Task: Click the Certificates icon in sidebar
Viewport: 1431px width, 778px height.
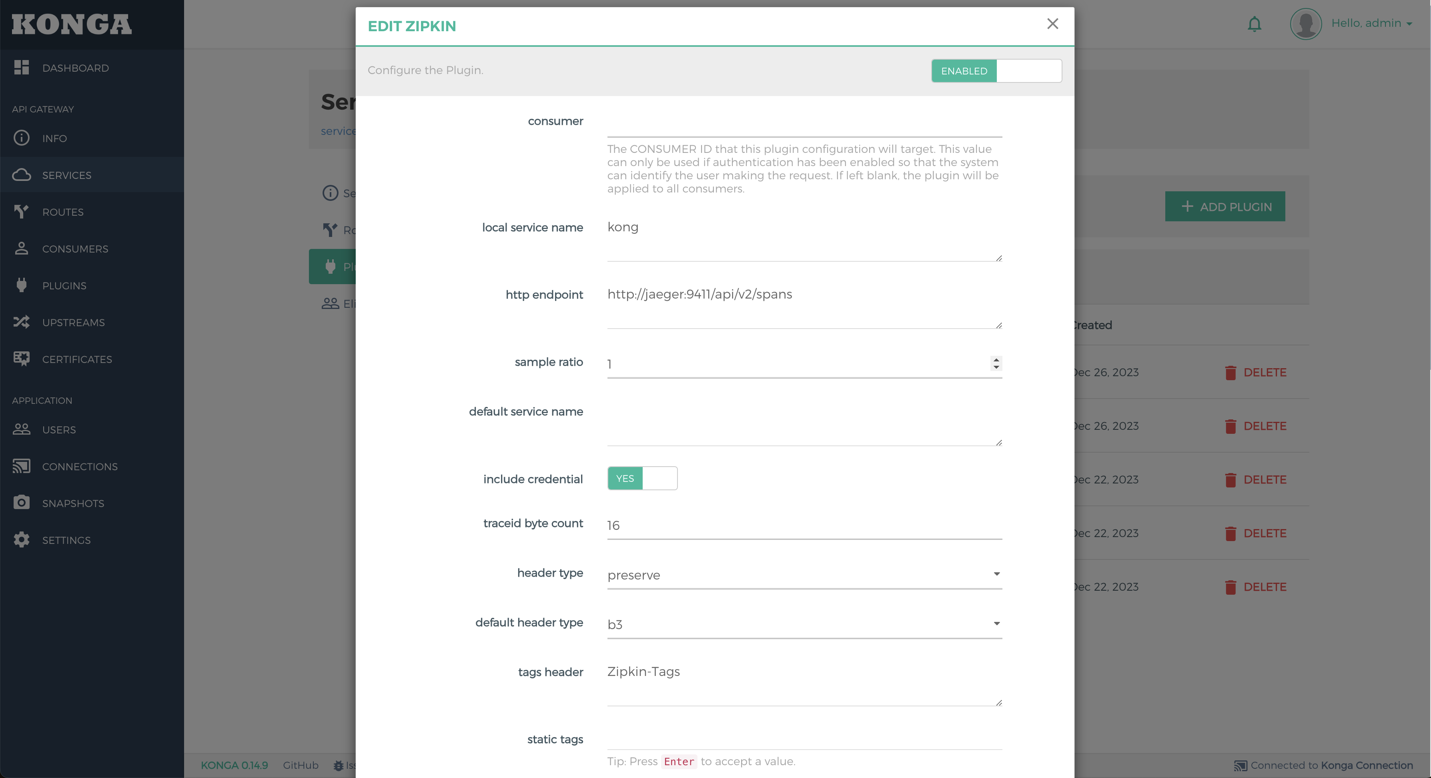Action: [x=21, y=358]
